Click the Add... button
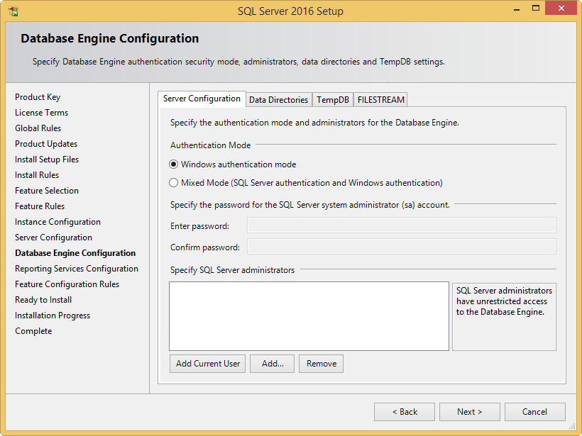This screenshot has width=582, height=436. point(273,364)
